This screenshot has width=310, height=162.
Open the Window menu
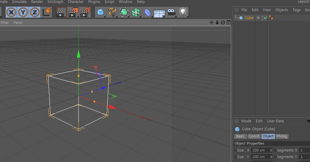[x=125, y=2]
